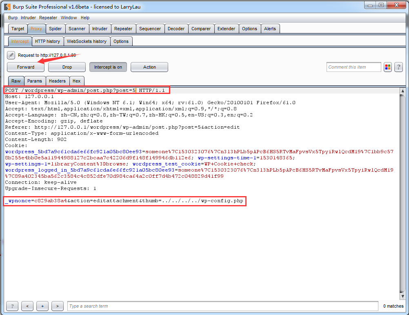The height and width of the screenshot is (315, 409).
Task: Open the Repeater tool tab
Action: click(x=123, y=29)
